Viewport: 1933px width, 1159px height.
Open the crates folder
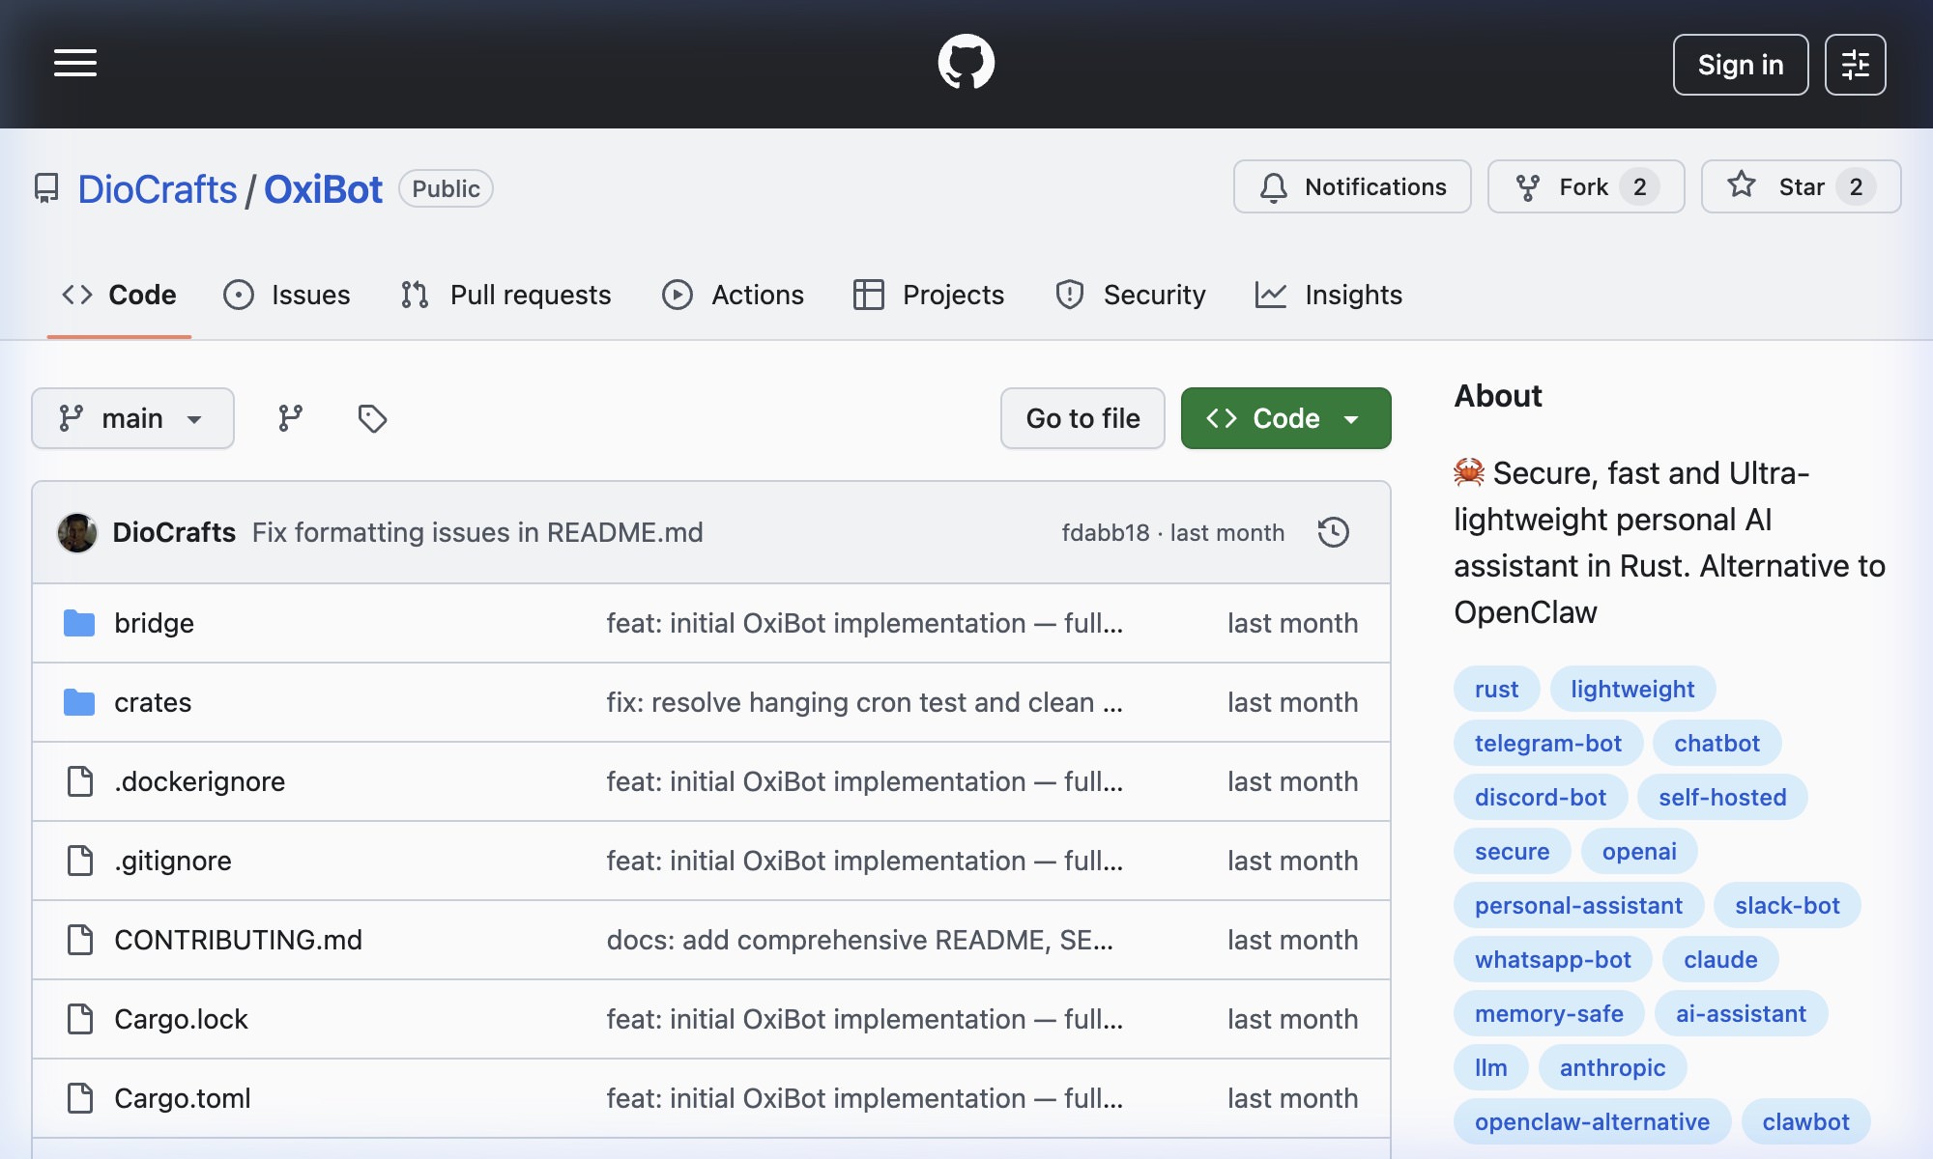[153, 702]
